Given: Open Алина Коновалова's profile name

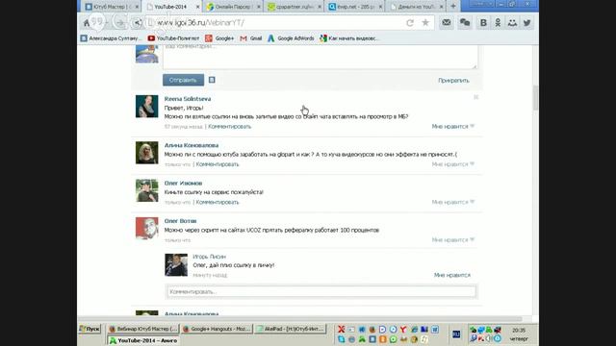Looking at the screenshot, I should coord(192,145).
